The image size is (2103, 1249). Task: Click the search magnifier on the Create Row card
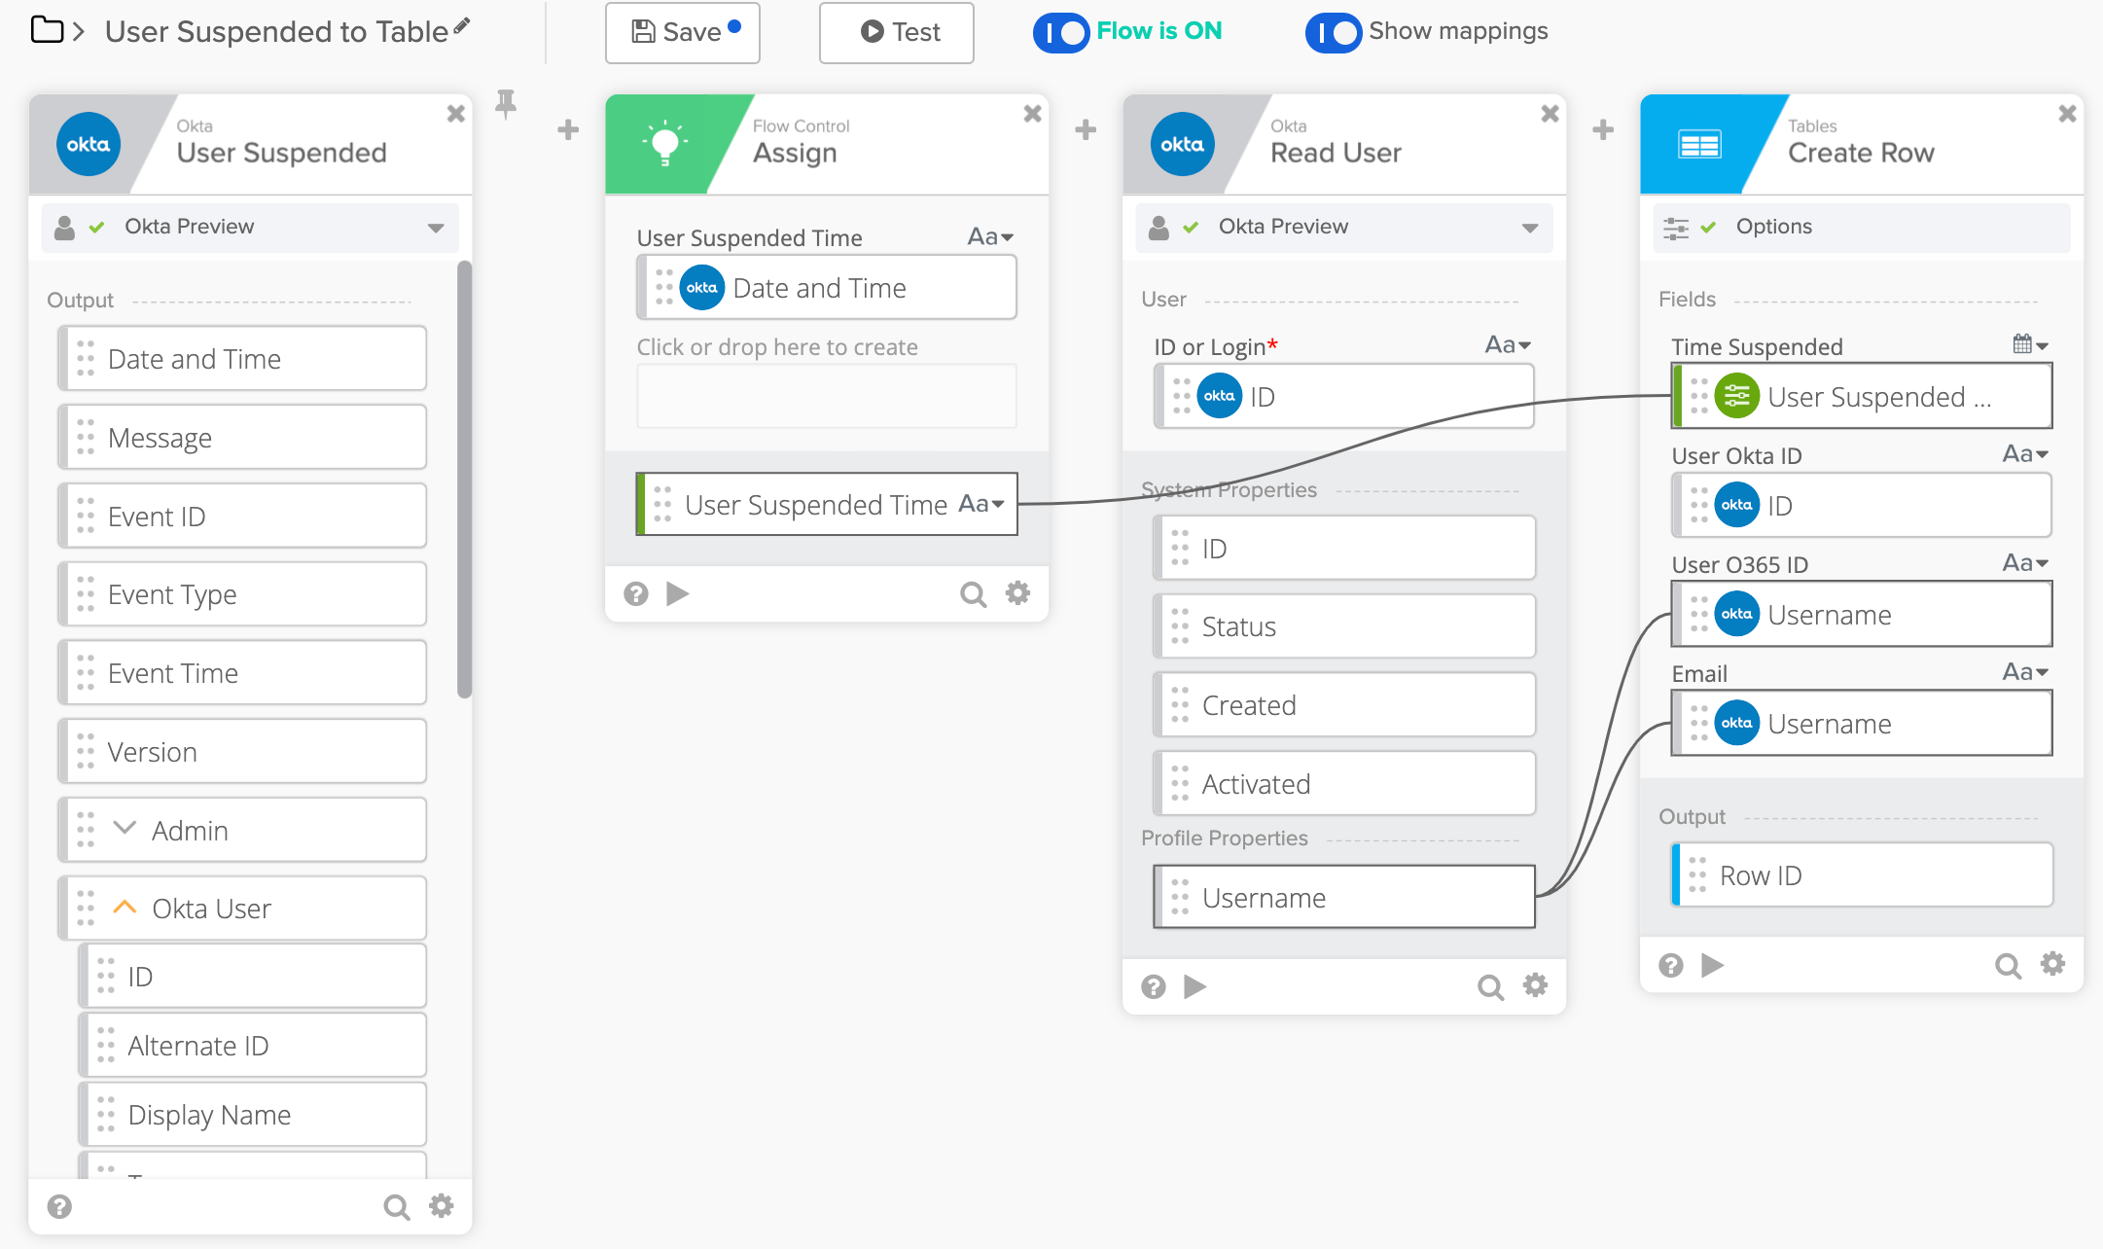pyautogui.click(x=2007, y=965)
